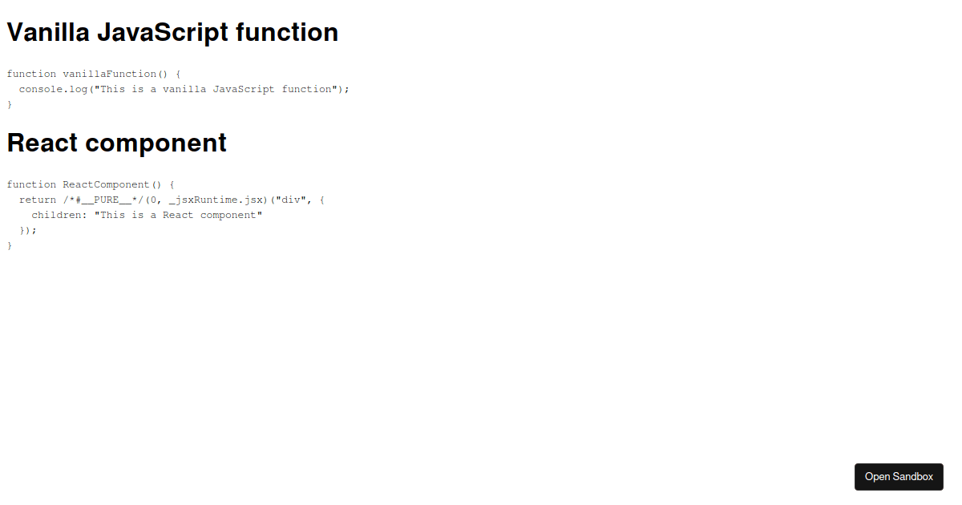Click the closing brace of ReactComponent
This screenshot has height=505, width=962.
click(9, 245)
